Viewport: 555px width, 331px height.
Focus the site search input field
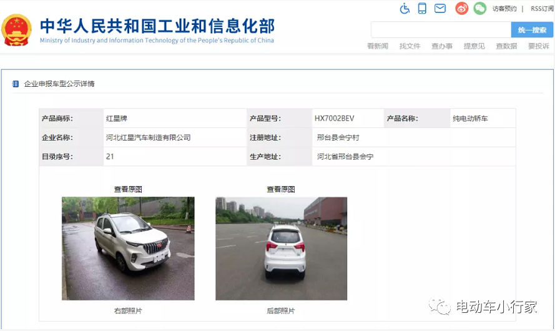pos(441,30)
